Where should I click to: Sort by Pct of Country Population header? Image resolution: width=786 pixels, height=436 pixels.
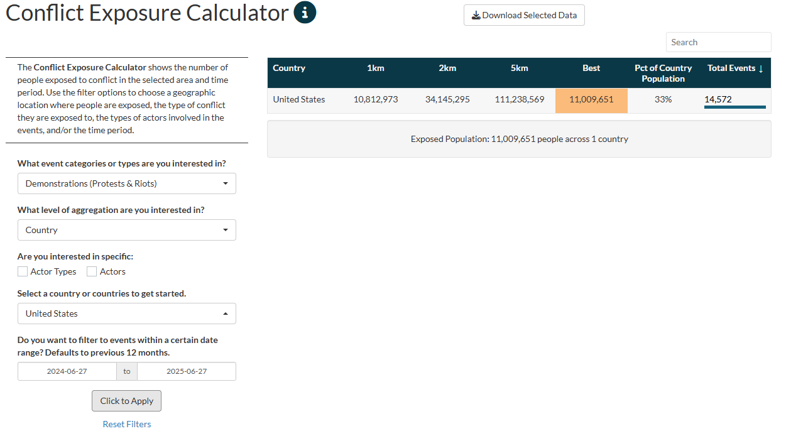(x=663, y=73)
